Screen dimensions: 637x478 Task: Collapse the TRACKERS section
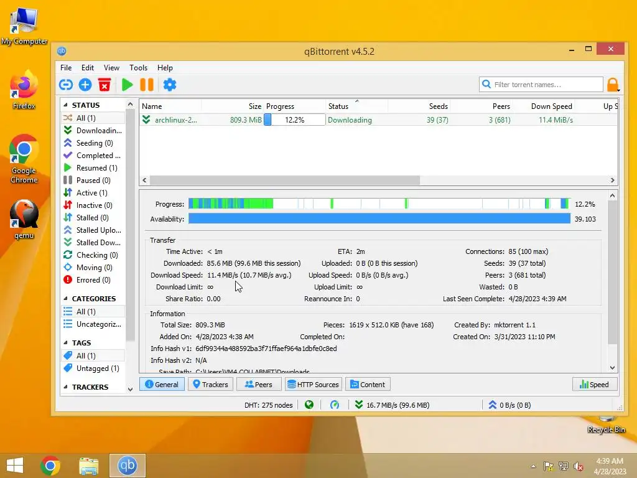tap(66, 387)
